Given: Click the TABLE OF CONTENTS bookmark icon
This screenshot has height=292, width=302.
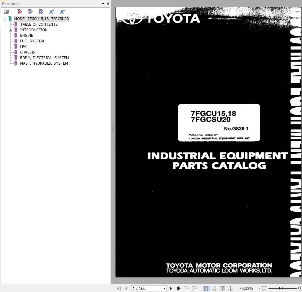Looking at the screenshot, I should [16, 24].
